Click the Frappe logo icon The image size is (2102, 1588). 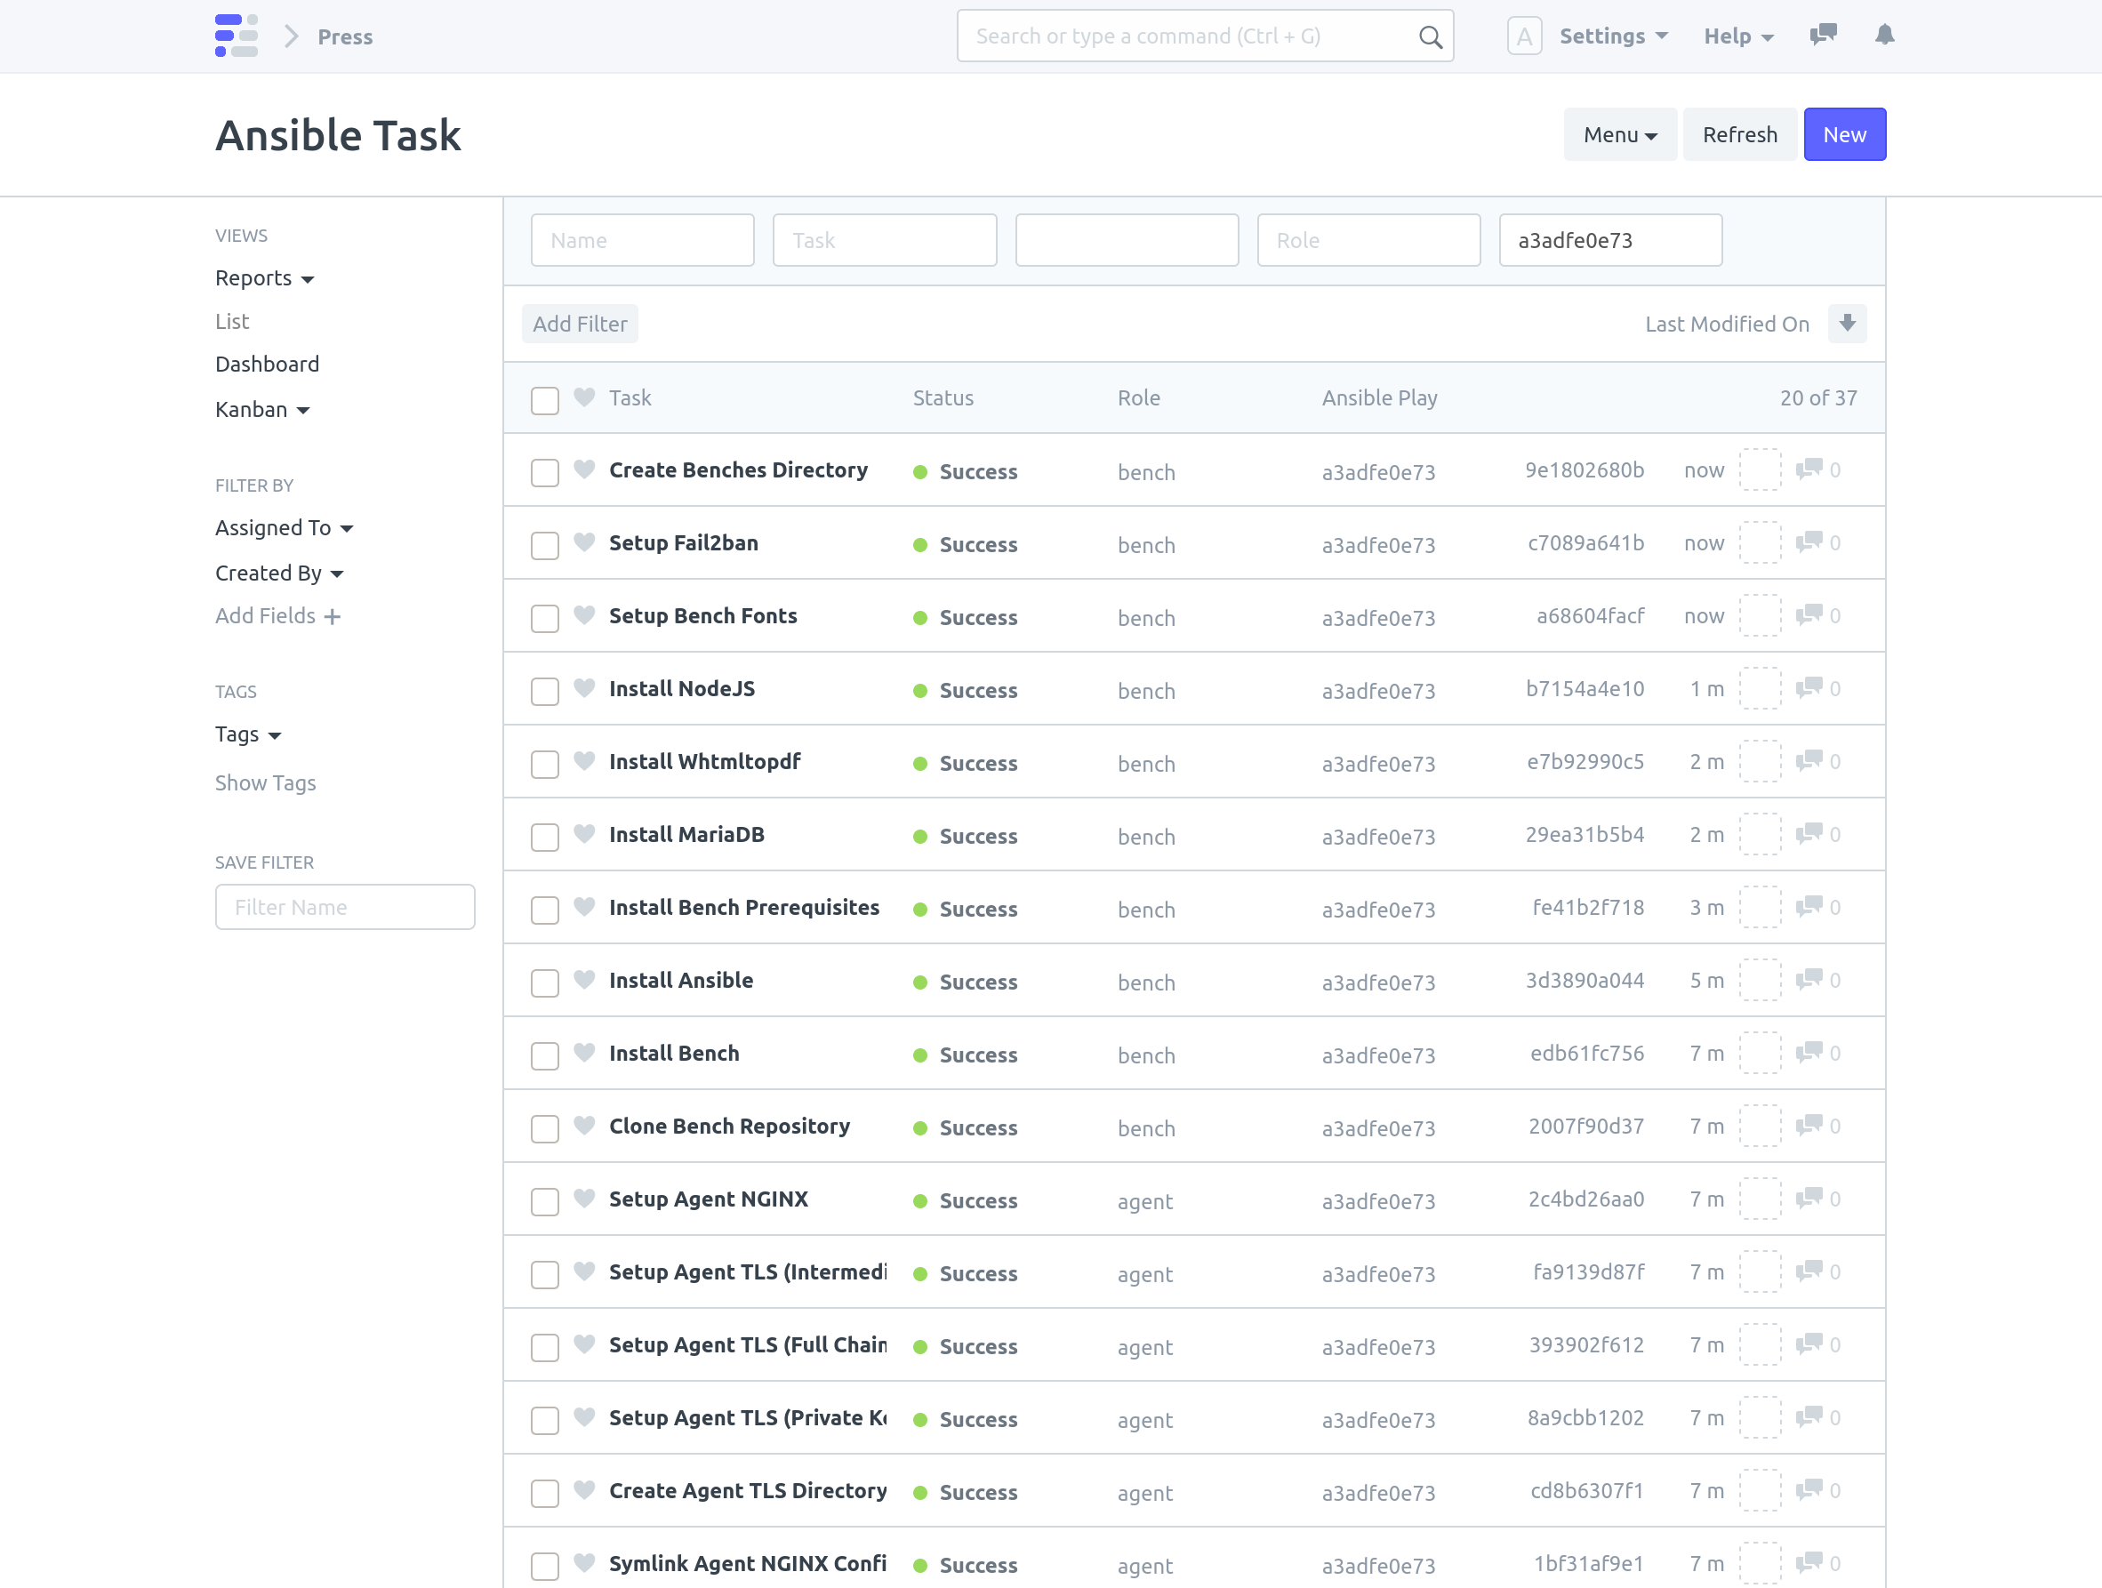pos(237,36)
